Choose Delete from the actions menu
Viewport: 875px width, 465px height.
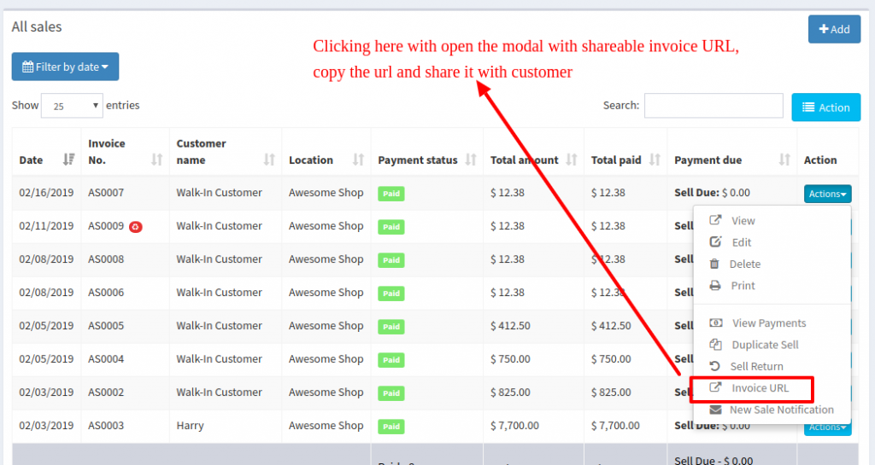(x=744, y=264)
